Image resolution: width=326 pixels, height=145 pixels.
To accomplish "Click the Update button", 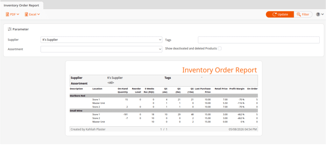I will tap(280, 14).
